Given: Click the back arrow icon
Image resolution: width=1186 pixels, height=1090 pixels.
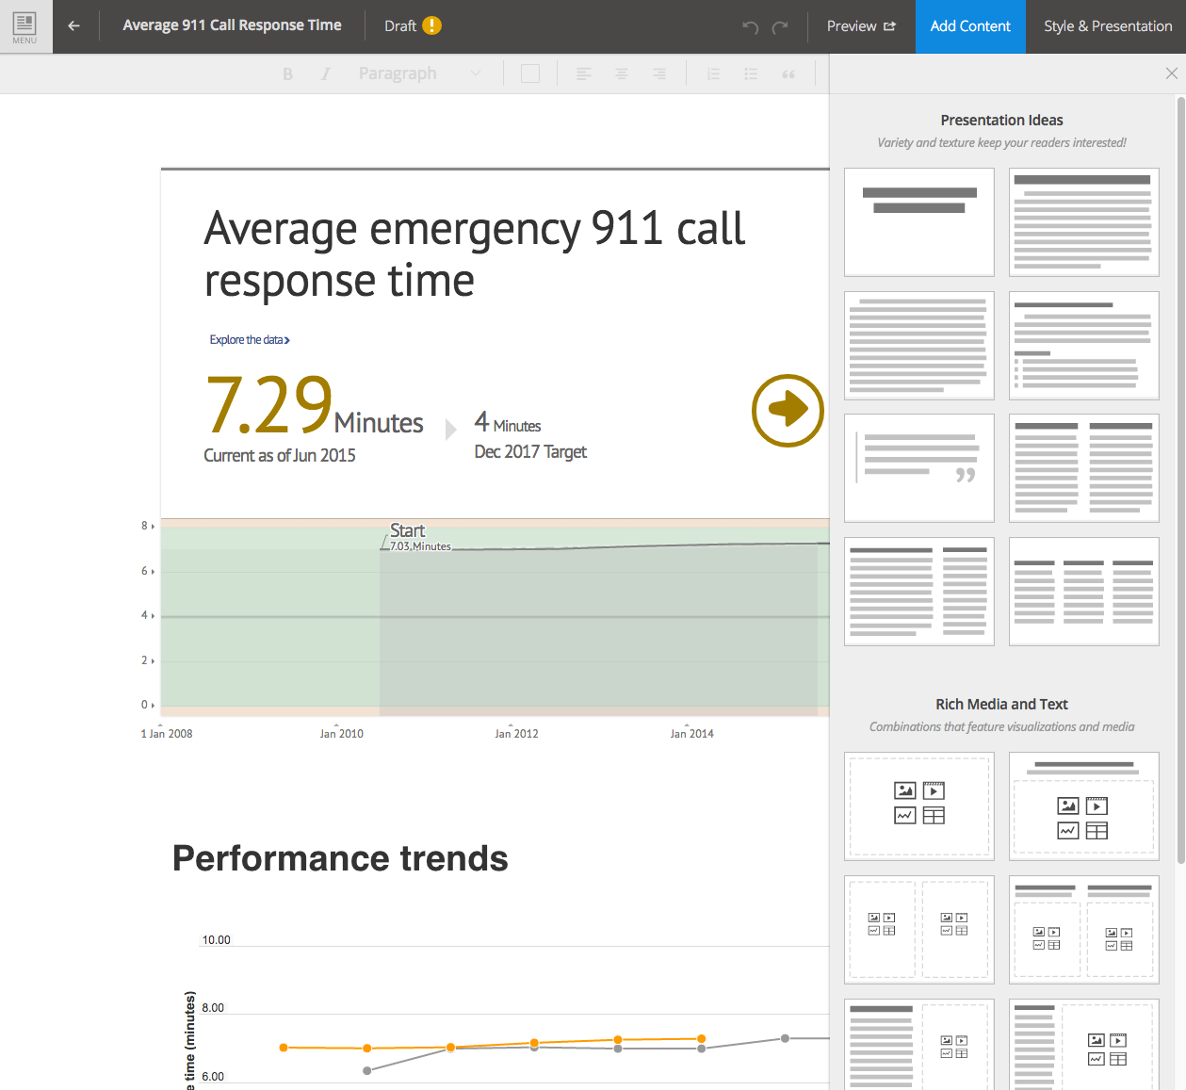Looking at the screenshot, I should tap(73, 26).
